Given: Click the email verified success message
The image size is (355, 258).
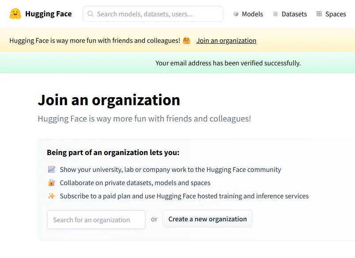Looking at the screenshot, I should (228, 63).
